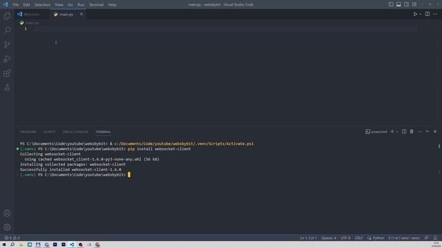Image resolution: width=442 pixels, height=248 pixels.
Task: Open the Manage gear menu
Action: (7, 227)
